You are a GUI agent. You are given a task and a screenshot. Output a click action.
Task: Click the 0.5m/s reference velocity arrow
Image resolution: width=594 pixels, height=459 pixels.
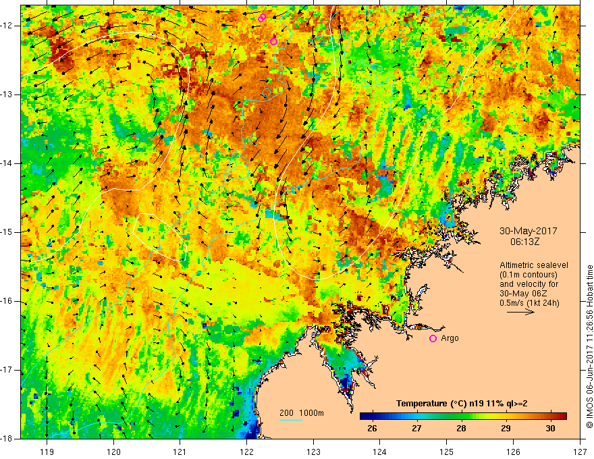point(520,312)
